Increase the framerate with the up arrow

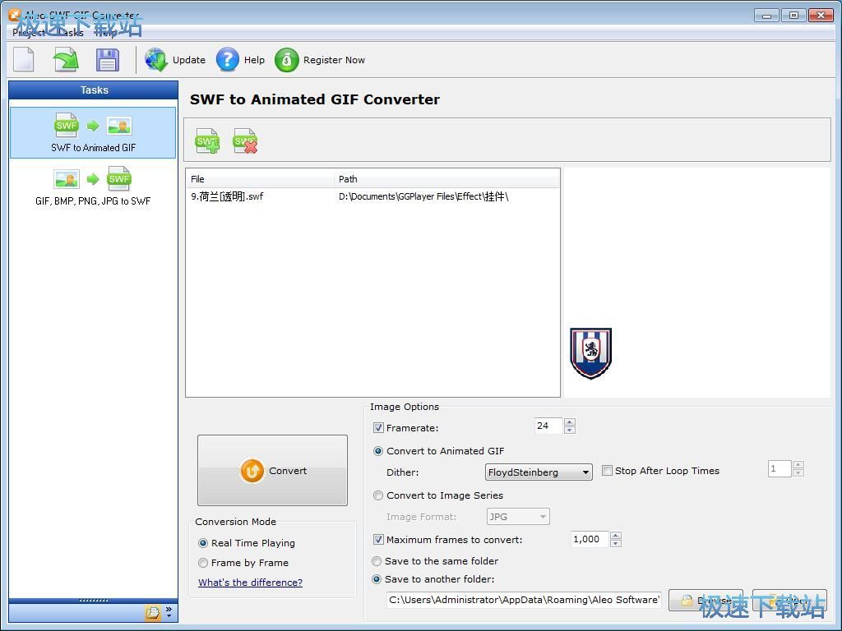[570, 421]
